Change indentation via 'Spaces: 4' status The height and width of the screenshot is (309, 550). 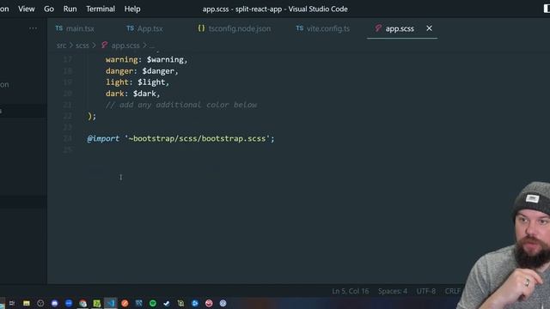pos(393,291)
